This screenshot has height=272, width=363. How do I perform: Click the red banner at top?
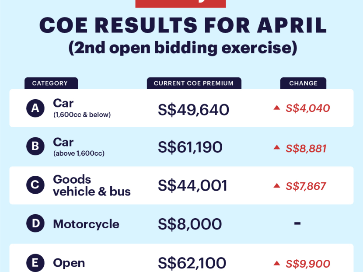coord(181,3)
